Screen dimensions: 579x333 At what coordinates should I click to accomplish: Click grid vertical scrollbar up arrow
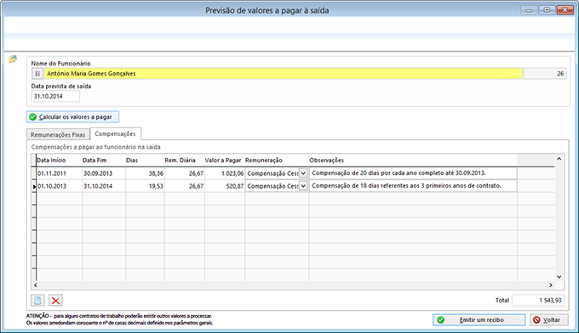tap(559, 159)
